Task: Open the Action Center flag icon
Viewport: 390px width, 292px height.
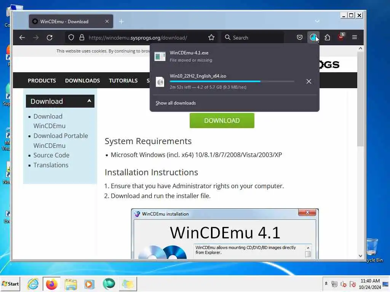Action: pyautogui.click(x=352, y=284)
